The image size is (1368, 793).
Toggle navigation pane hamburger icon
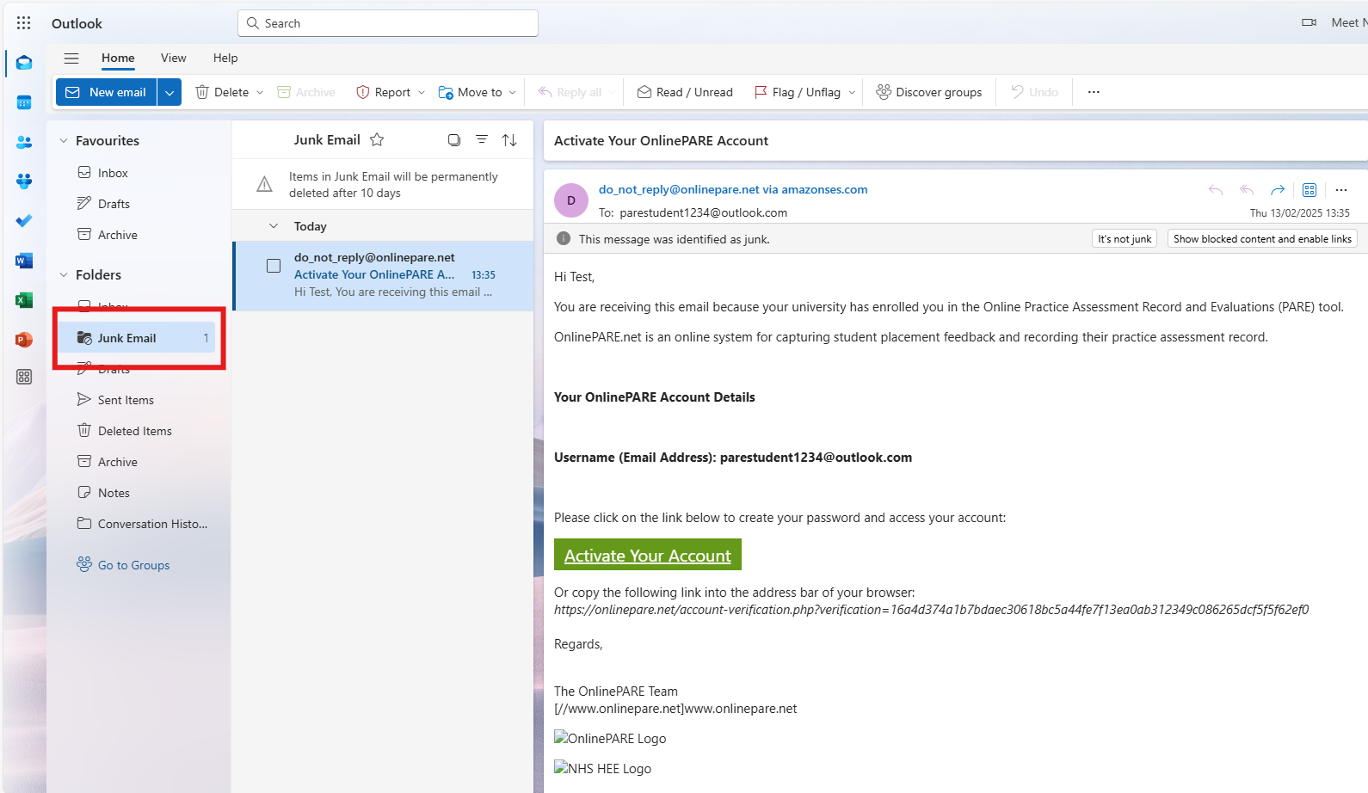pos(71,58)
